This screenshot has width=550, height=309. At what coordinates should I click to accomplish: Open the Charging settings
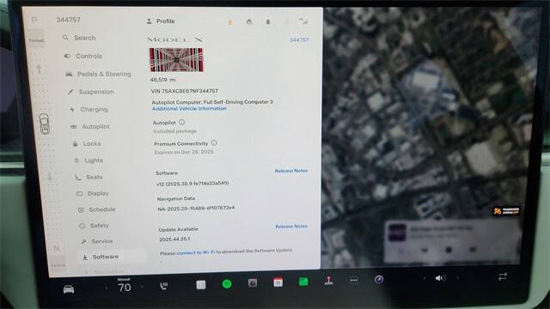click(x=89, y=109)
